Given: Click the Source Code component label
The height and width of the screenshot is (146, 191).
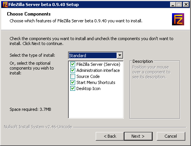Looking at the screenshot, I should (88, 76).
